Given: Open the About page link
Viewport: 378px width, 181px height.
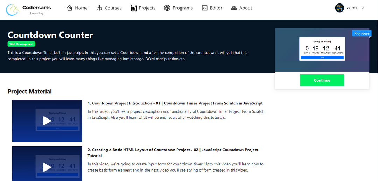Looking at the screenshot, I should [245, 8].
